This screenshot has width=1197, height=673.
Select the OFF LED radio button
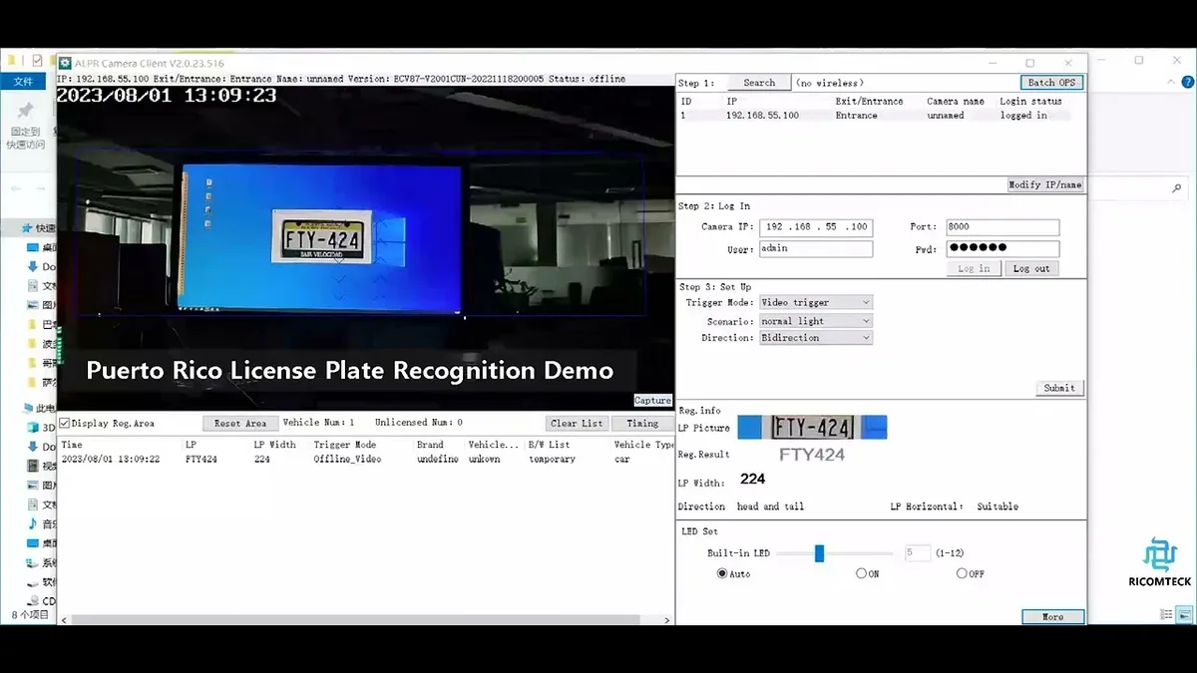coord(962,573)
